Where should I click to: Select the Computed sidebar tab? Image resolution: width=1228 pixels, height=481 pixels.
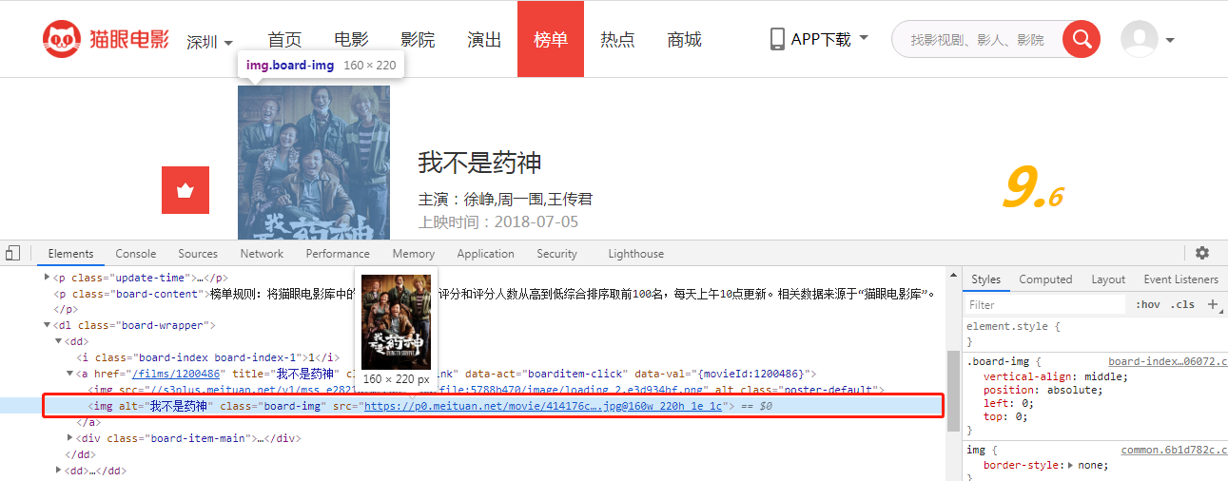(1045, 279)
